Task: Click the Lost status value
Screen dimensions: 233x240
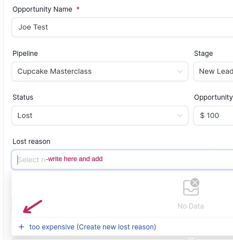Action: [25, 116]
